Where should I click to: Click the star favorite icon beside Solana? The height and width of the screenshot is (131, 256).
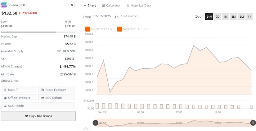tap(72, 5)
